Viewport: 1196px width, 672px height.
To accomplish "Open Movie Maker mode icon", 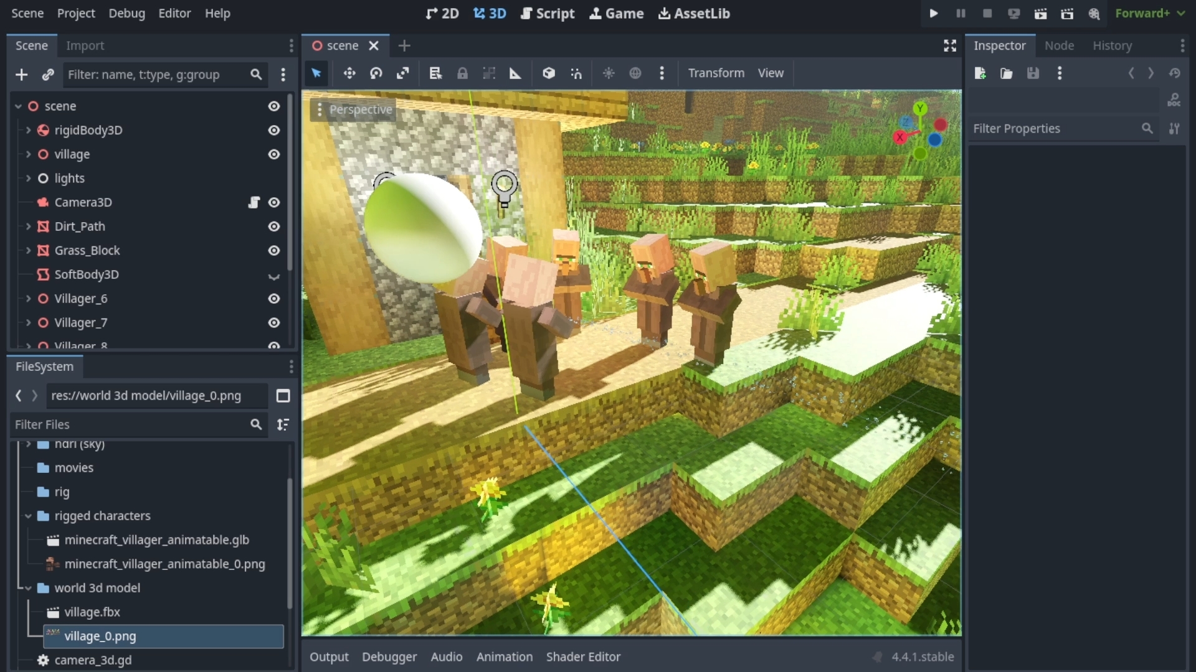I will click(1094, 13).
